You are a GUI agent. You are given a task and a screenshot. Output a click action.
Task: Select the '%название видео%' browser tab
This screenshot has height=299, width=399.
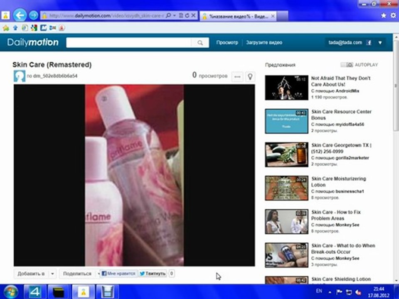238,16
